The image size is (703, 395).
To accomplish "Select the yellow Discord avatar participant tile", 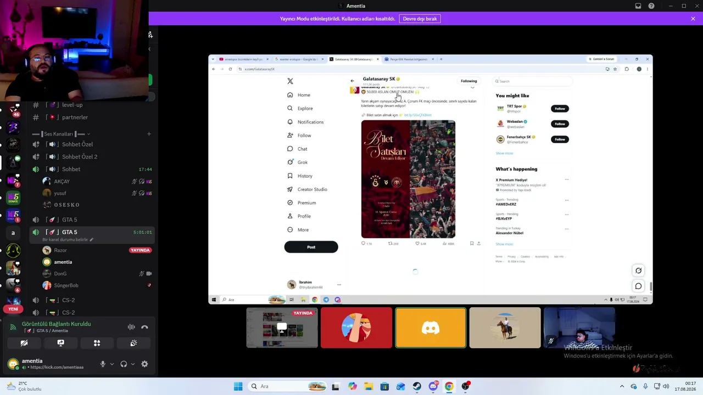I will tap(431, 328).
